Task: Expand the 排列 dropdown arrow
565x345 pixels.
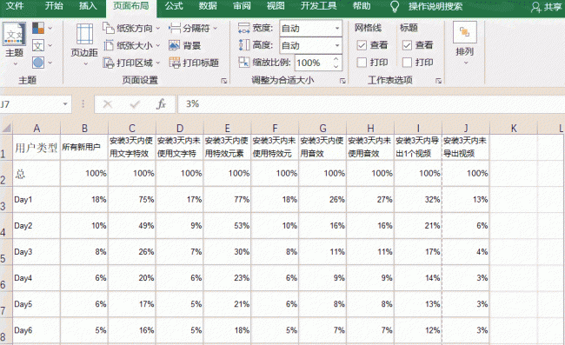Action: 466,63
